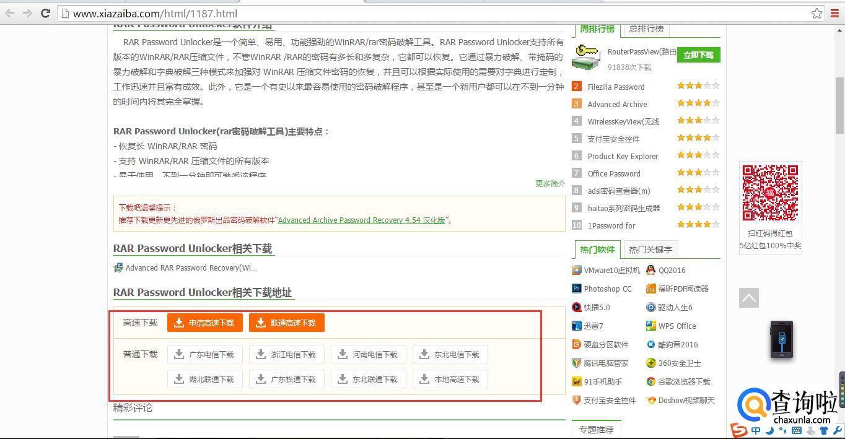
Task: Select the 热门软件 tab
Action: coord(597,250)
